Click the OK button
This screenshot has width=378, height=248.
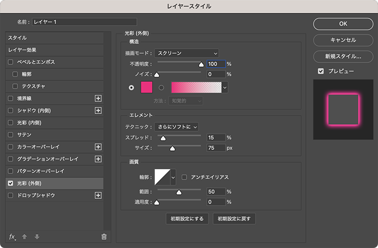[x=343, y=24]
